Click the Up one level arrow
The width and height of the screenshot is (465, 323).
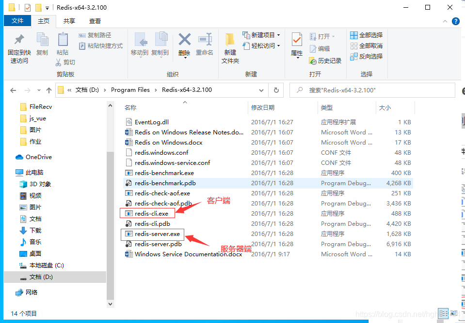click(49, 90)
